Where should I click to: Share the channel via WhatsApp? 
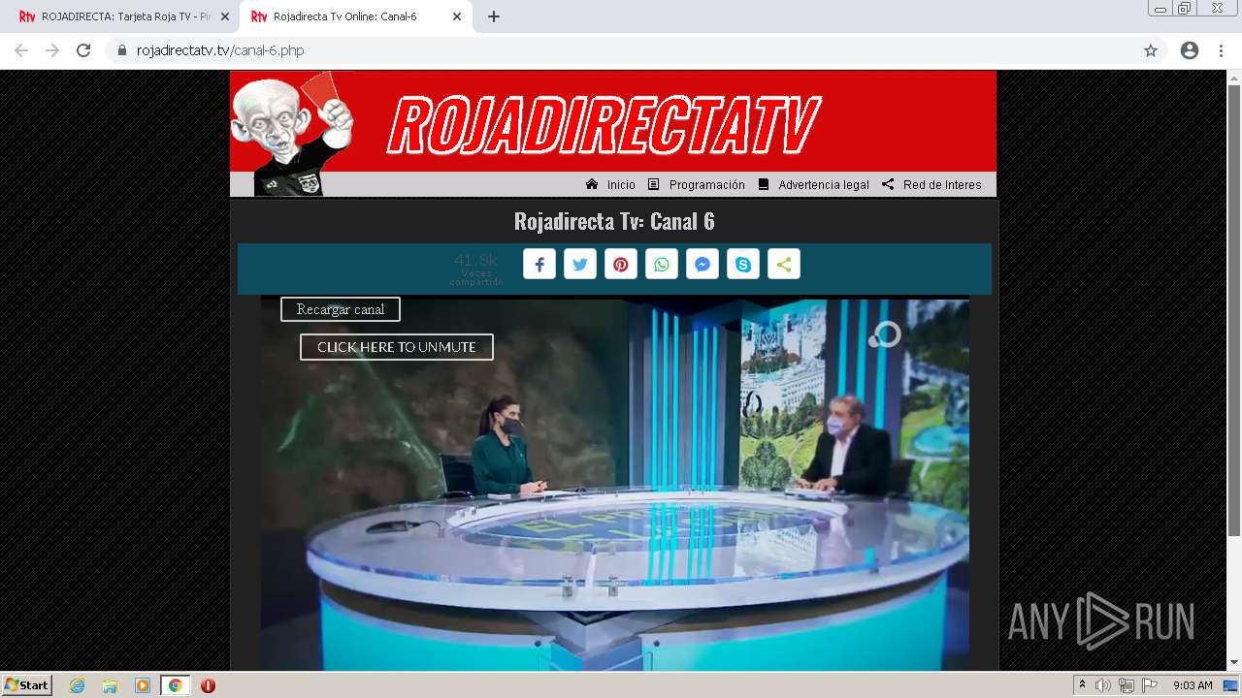tap(662, 265)
